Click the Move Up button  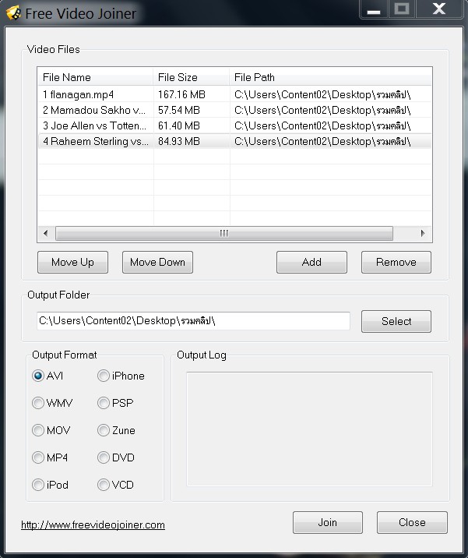pyautogui.click(x=72, y=263)
